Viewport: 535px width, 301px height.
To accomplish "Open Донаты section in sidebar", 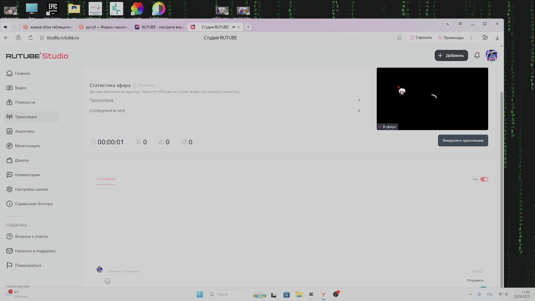I will click(22, 160).
